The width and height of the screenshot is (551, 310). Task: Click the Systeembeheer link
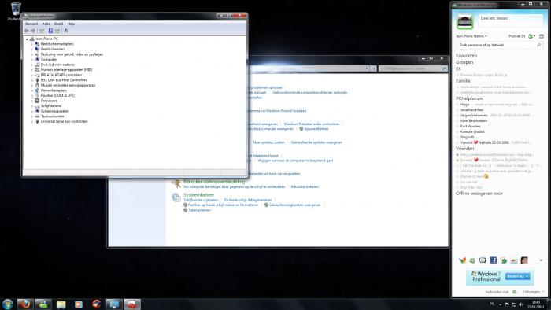(x=198, y=195)
